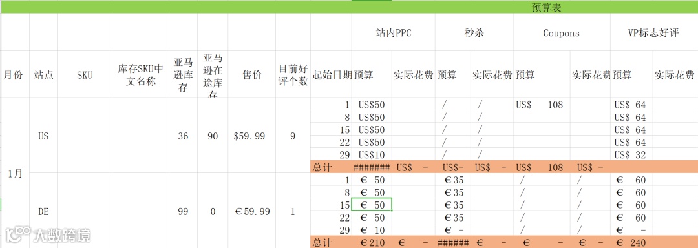Click the 售价 column header
Screen dimensions: 698x248
[251, 75]
